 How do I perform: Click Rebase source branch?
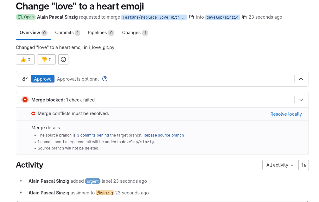click(163, 135)
